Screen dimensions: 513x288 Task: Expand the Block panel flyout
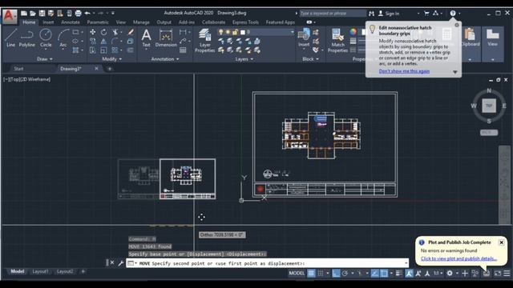pyautogui.click(x=310, y=59)
